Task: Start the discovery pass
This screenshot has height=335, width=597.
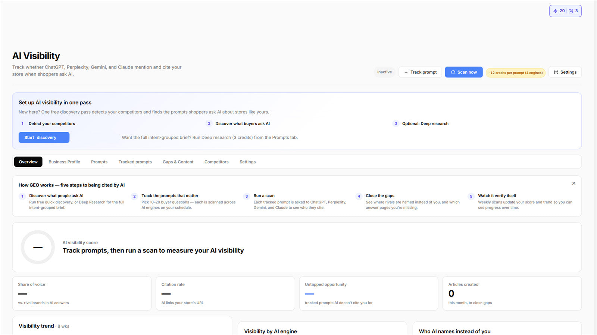Action: [x=44, y=137]
